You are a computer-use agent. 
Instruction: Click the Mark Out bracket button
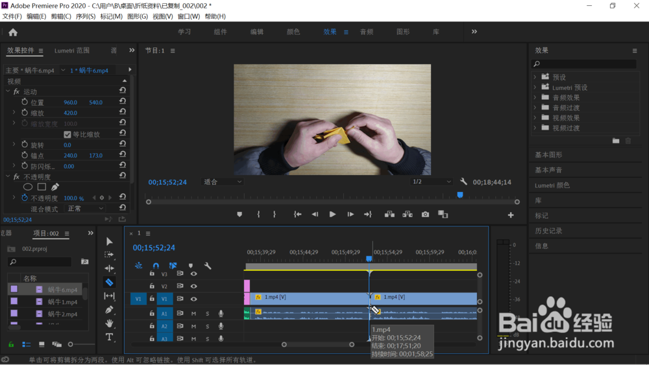click(274, 215)
